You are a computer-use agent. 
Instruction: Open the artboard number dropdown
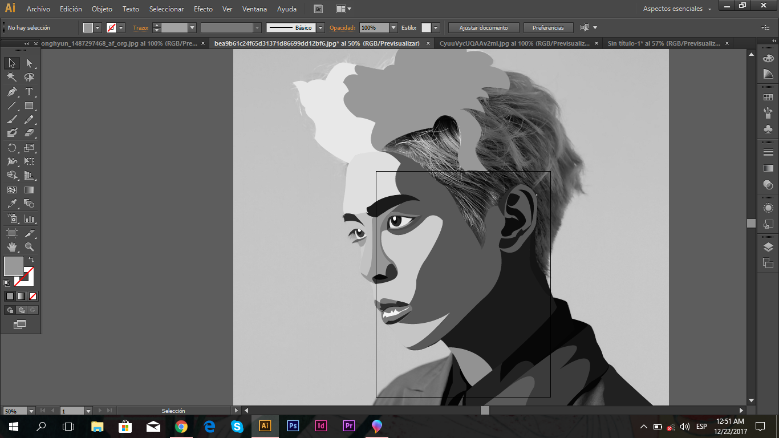[88, 411]
